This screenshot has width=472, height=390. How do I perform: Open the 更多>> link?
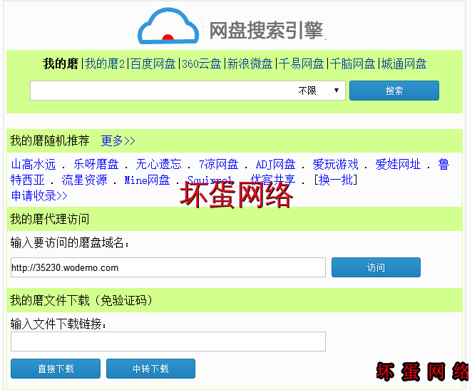[118, 140]
